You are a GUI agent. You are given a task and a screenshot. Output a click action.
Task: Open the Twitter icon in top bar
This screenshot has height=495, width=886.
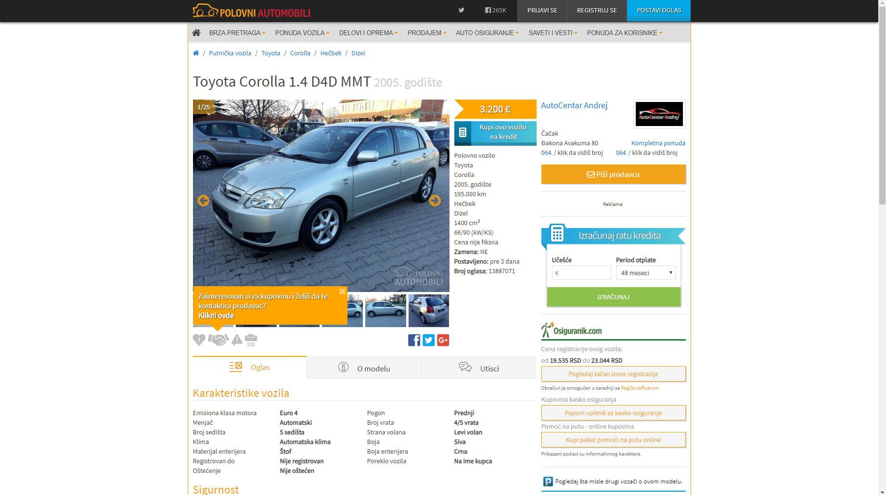click(x=461, y=10)
